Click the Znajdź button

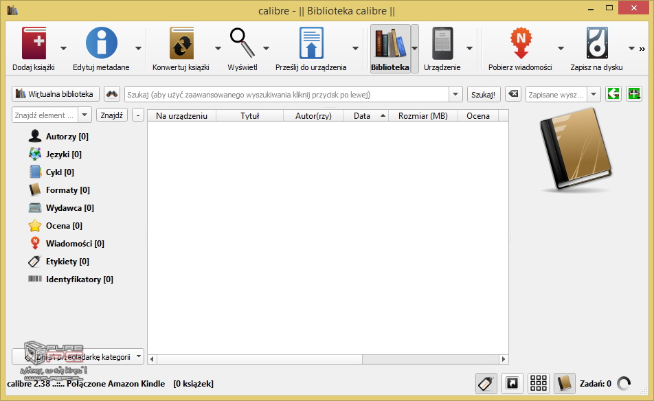click(x=112, y=115)
